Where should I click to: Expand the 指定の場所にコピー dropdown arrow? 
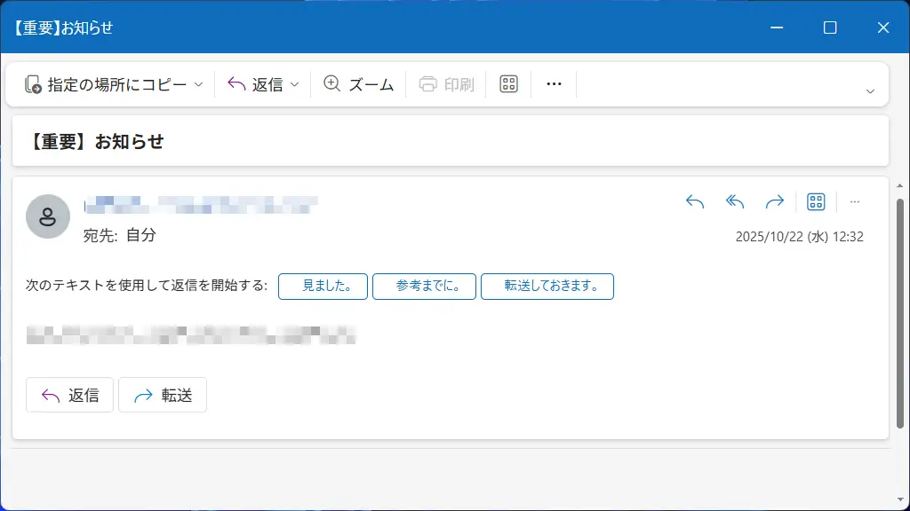(x=199, y=85)
